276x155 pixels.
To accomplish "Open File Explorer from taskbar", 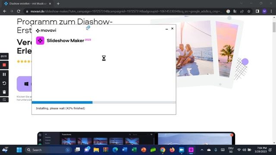I will (x=96, y=150).
